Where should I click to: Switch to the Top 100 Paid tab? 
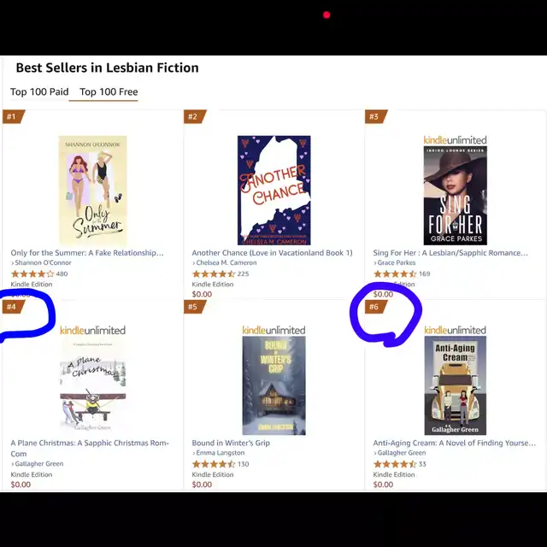(39, 91)
